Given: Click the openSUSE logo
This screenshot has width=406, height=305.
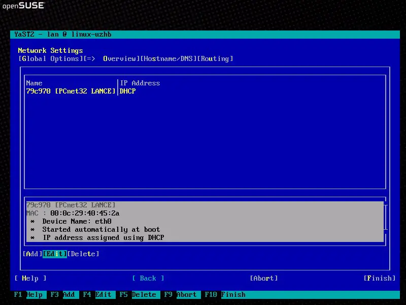Looking at the screenshot, I should point(23,6).
